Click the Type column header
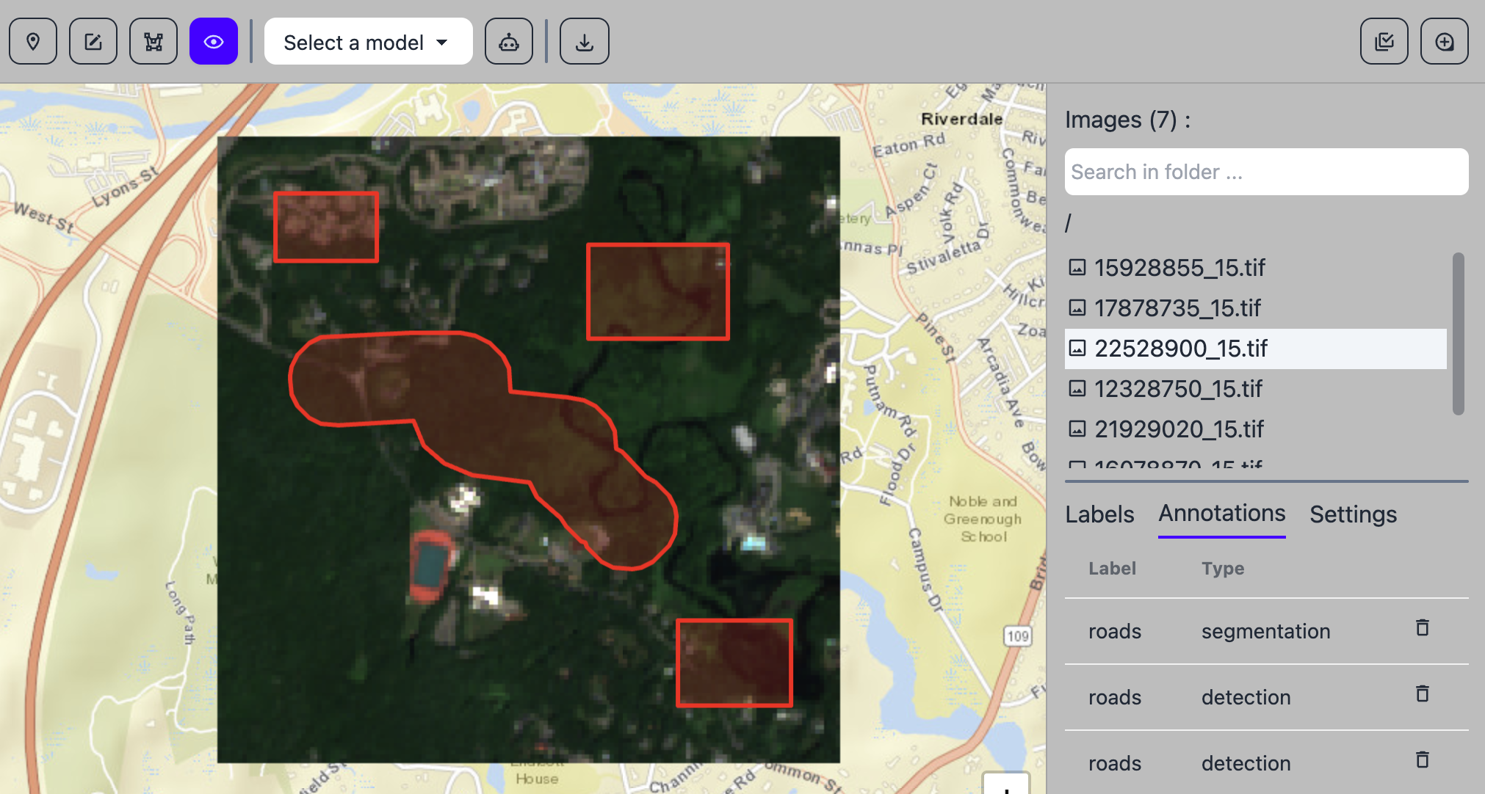Viewport: 1485px width, 794px height. point(1223,569)
